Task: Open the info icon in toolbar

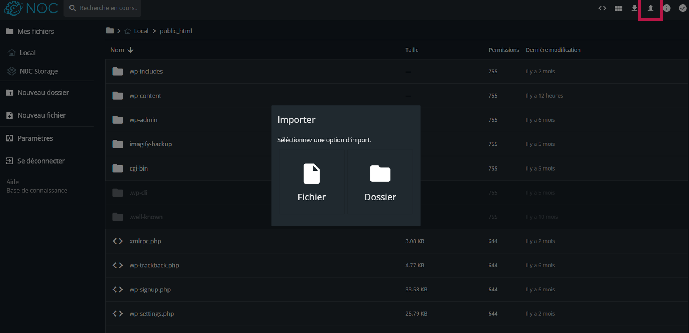Action: coord(667,8)
